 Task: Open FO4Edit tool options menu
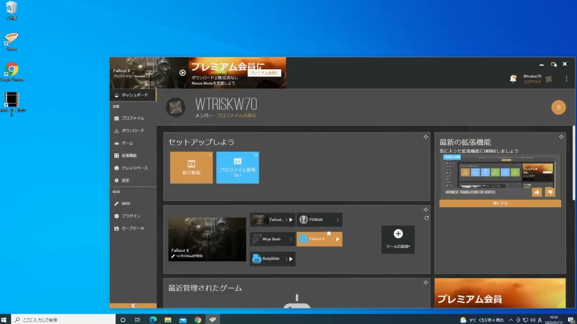tap(338, 220)
